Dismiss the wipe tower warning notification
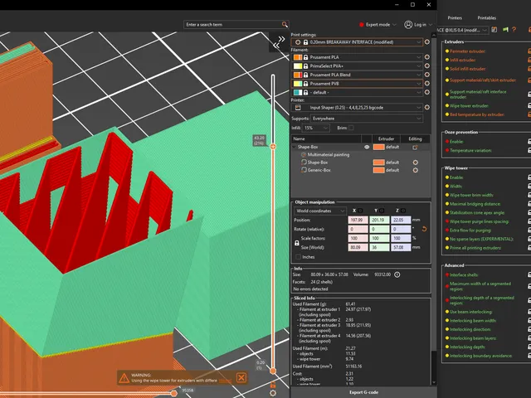Viewport: 531px width, 398px height. pos(241,378)
